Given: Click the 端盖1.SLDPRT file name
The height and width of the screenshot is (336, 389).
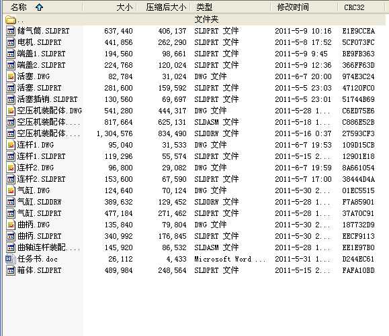Looking at the screenshot, I should pyautogui.click(x=42, y=54).
